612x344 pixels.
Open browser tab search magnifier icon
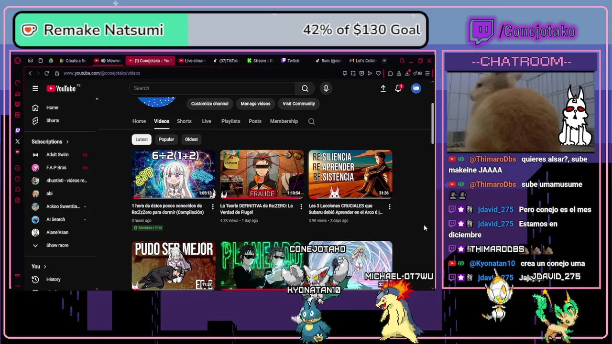point(402,61)
